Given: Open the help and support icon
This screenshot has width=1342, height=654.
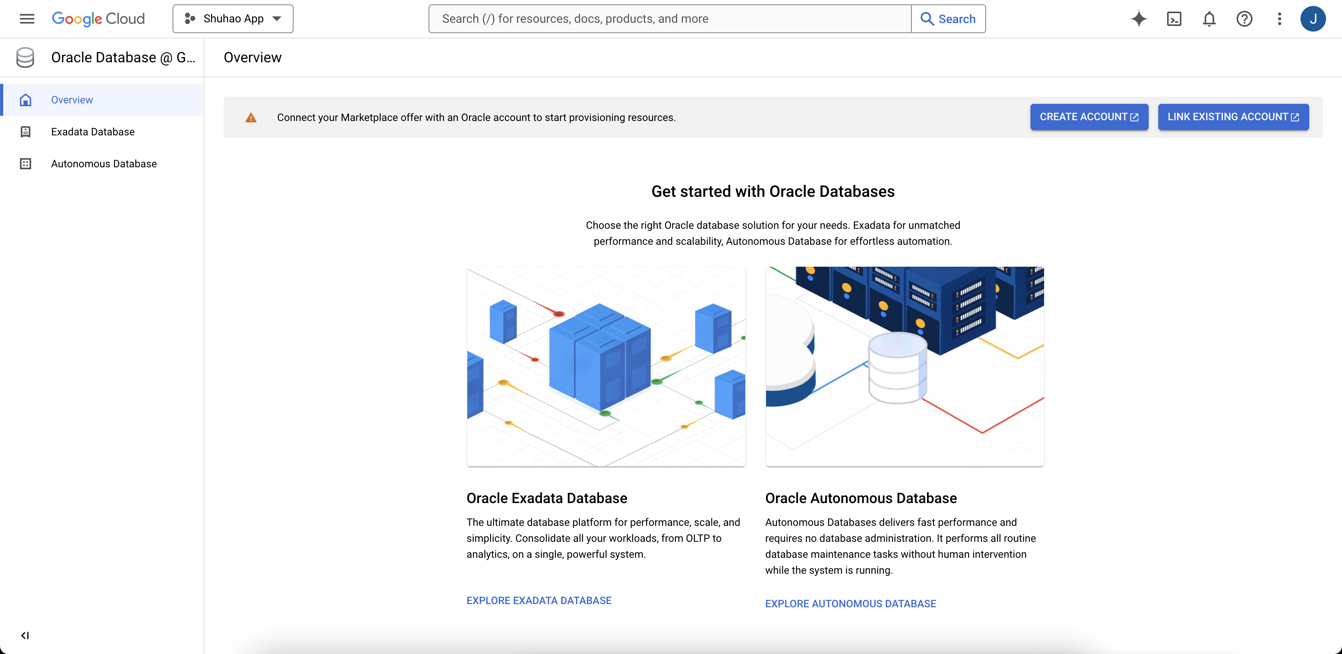Looking at the screenshot, I should [x=1245, y=19].
